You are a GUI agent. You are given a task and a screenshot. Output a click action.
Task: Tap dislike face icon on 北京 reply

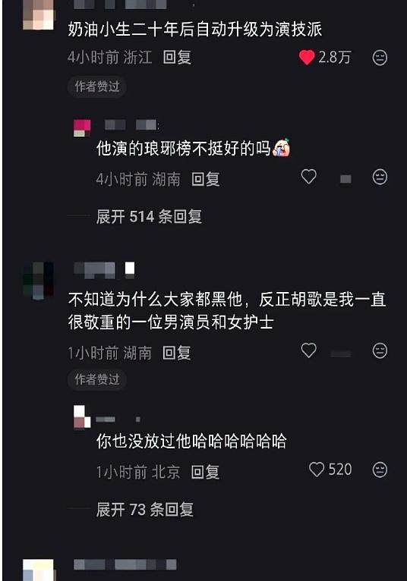click(380, 470)
